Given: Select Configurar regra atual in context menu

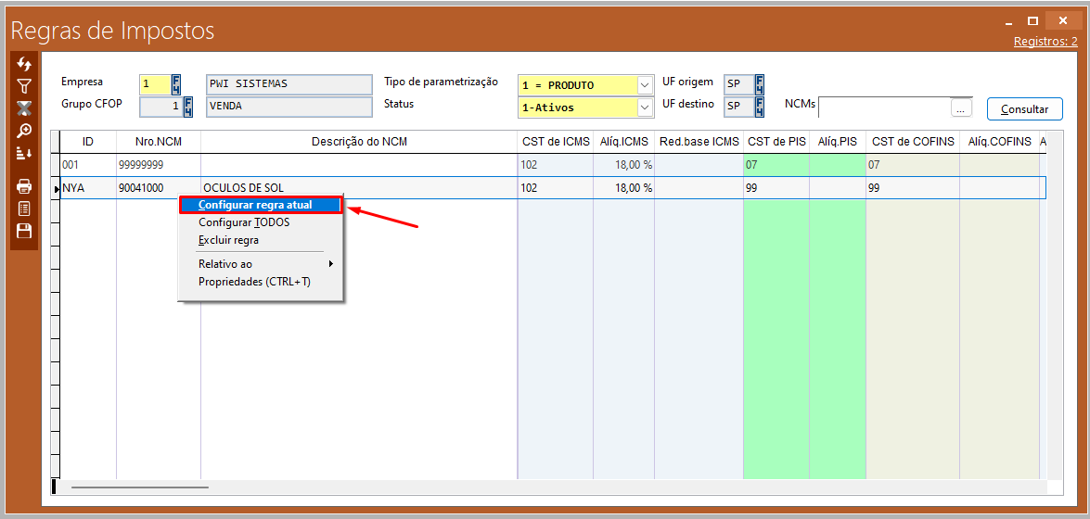Looking at the screenshot, I should [x=255, y=205].
